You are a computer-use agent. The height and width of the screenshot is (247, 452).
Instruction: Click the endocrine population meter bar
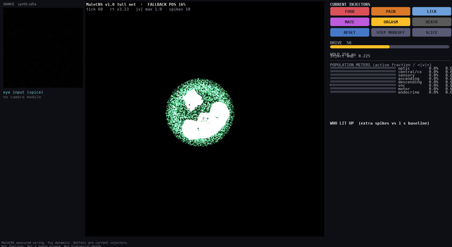pyautogui.click(x=363, y=92)
